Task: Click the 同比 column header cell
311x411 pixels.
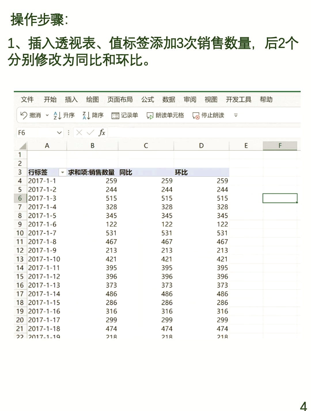Action: point(146,172)
